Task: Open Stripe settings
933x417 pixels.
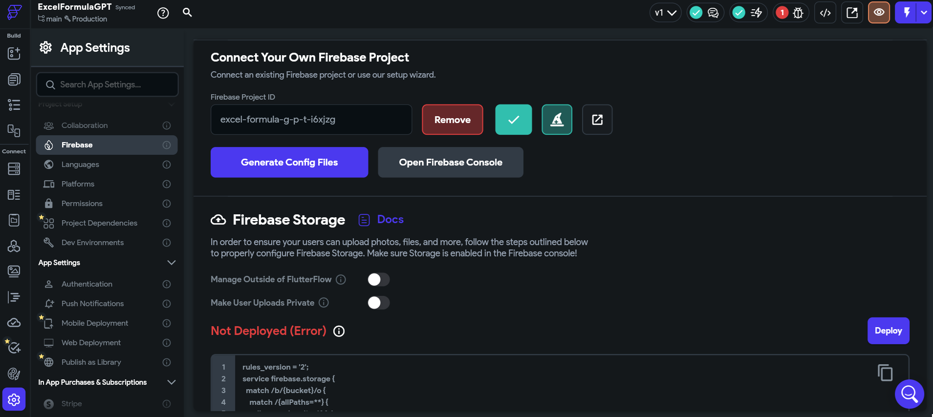Action: tap(107, 404)
